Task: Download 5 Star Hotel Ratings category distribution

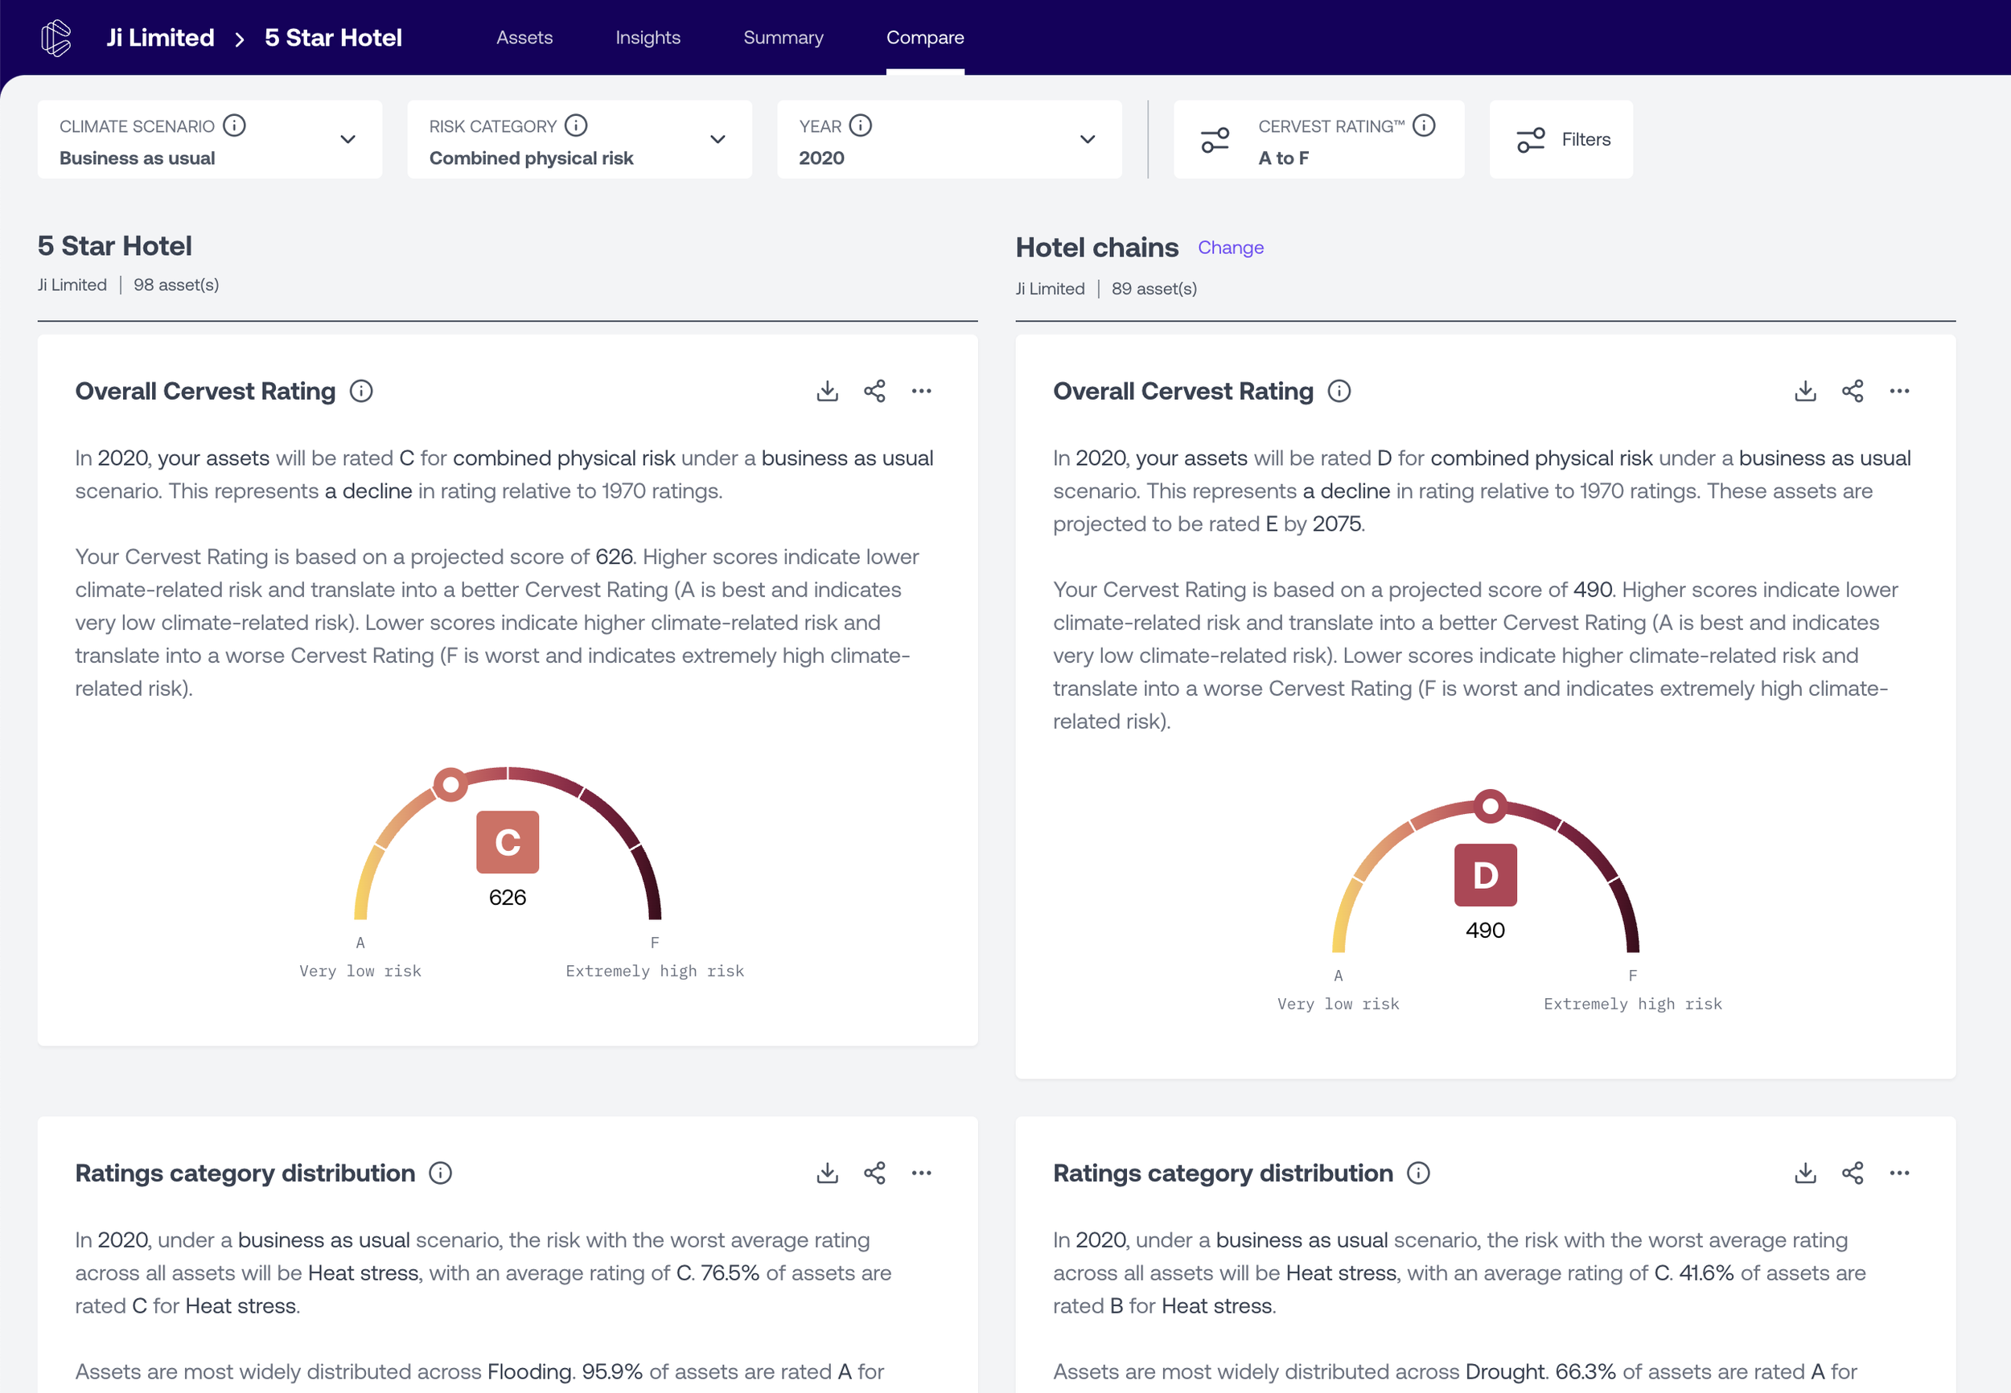Action: click(828, 1173)
